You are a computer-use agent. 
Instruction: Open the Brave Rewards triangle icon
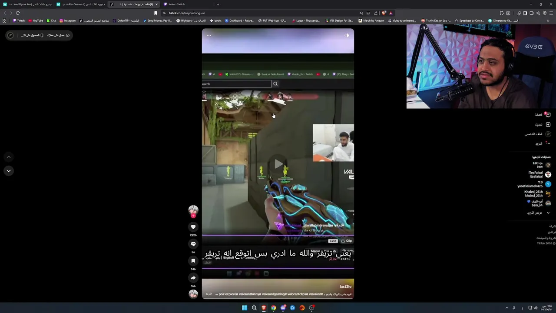391,13
